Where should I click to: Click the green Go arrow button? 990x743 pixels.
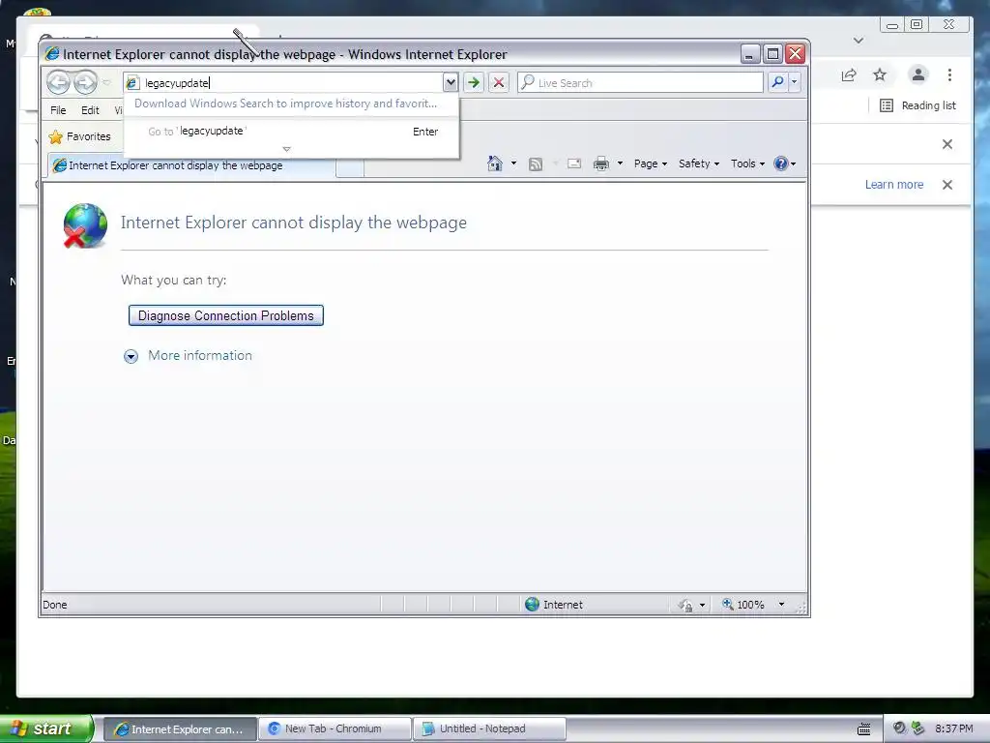[474, 82]
